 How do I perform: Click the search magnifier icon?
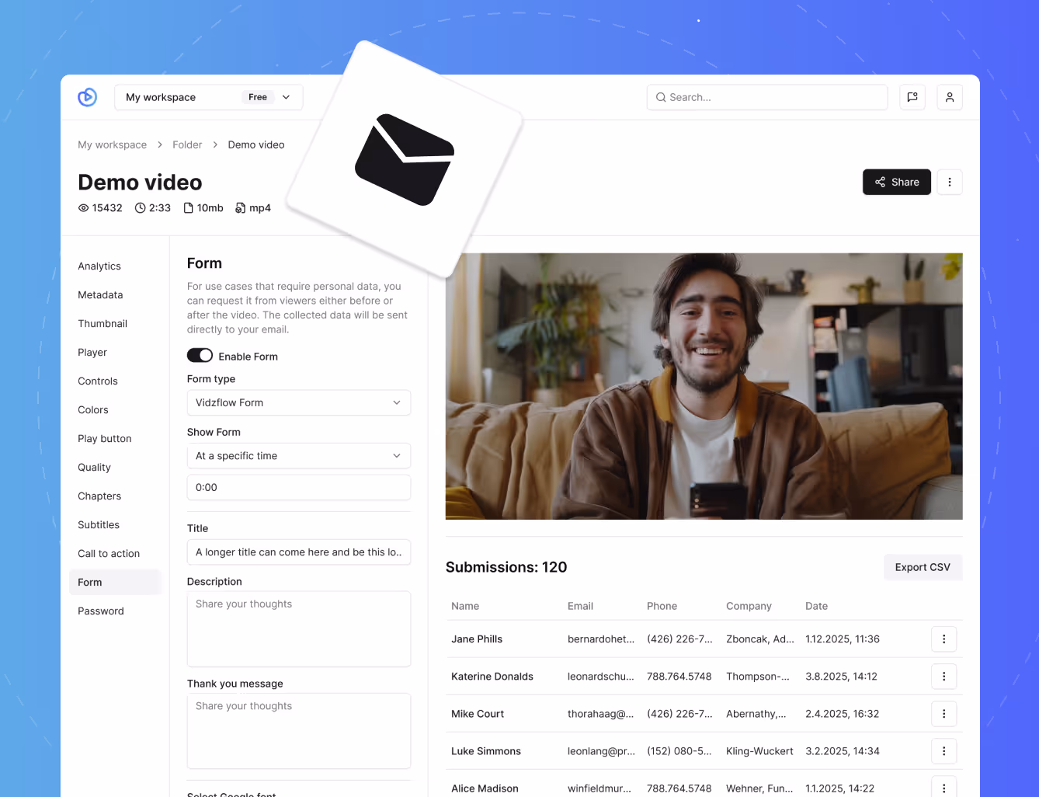tap(661, 97)
